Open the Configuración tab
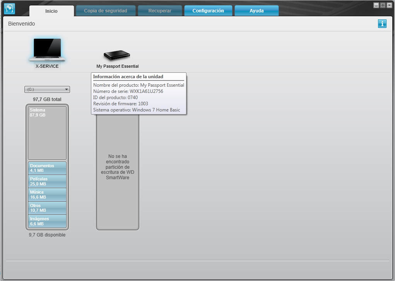Screen dimensions: 395x281 [x=208, y=11]
